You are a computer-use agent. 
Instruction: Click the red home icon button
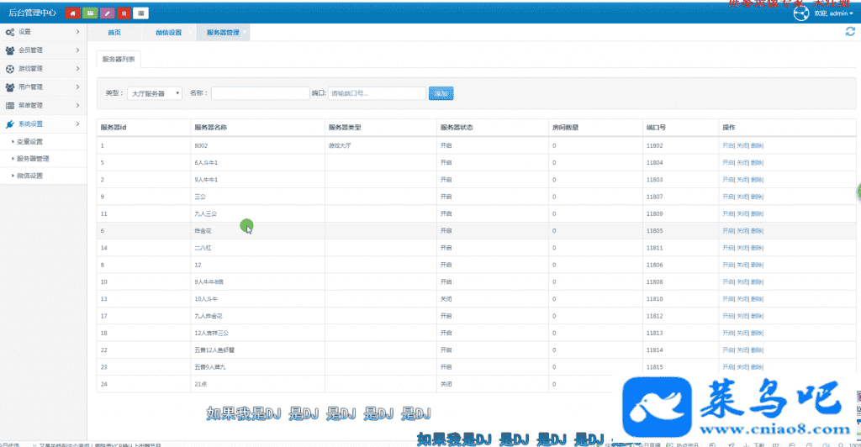(73, 13)
